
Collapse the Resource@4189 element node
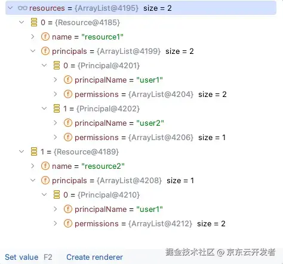coord(21,151)
